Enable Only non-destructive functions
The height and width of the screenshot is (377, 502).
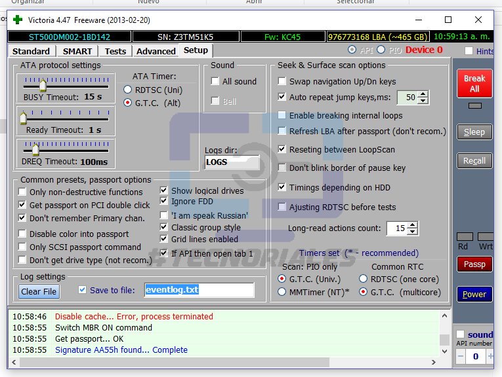click(22, 192)
